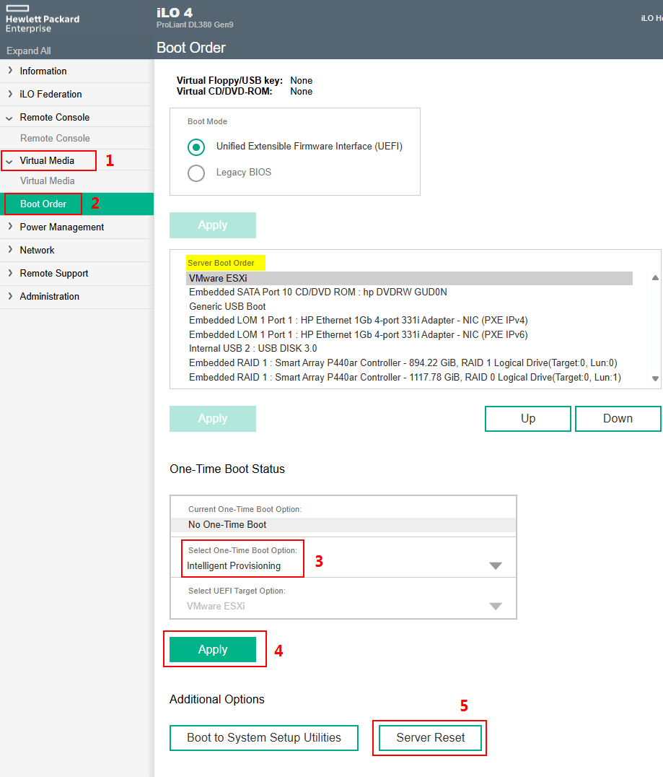Click Apply under Server Boot Order list

213,419
